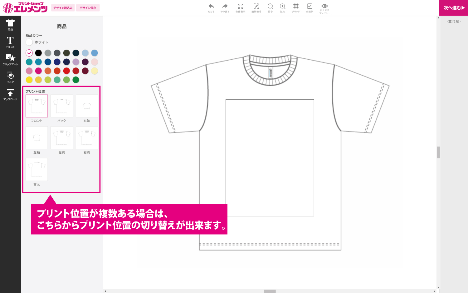The image size is (468, 293).
Task: Proceed with the 次へ進む button
Action: [454, 8]
